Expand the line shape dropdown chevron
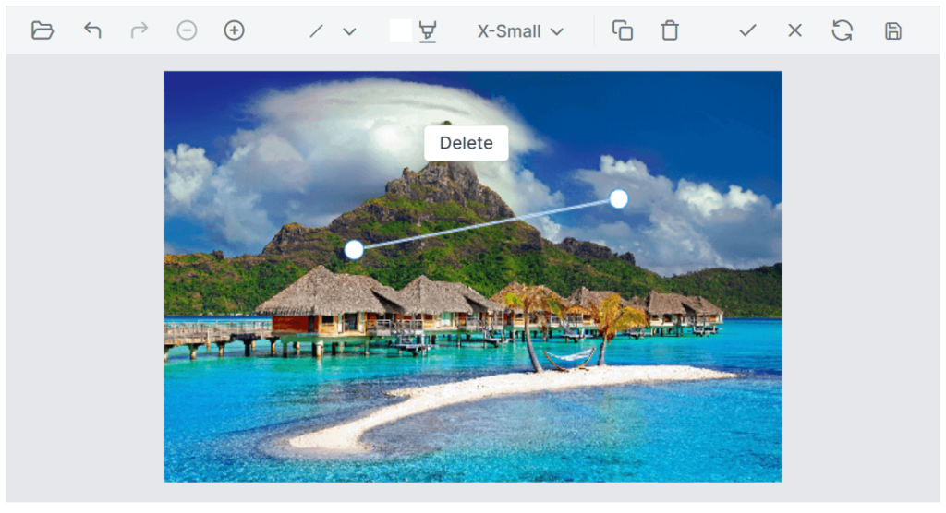 pyautogui.click(x=349, y=31)
